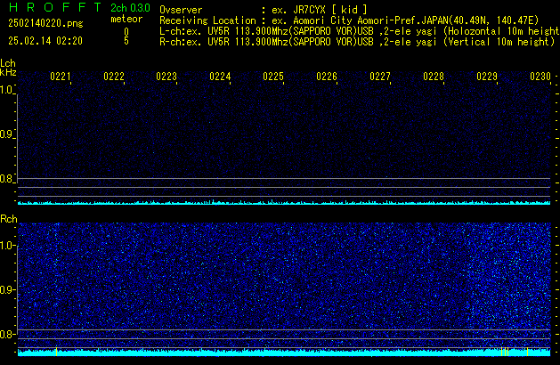Viewport: 560px width, 365px height.
Task: Click the meteor label in the header
Action: click(x=126, y=19)
